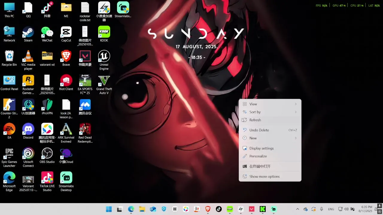Image resolution: width=383 pixels, height=215 pixels.
Task: Select the Control Panel icon
Action: [9, 83]
